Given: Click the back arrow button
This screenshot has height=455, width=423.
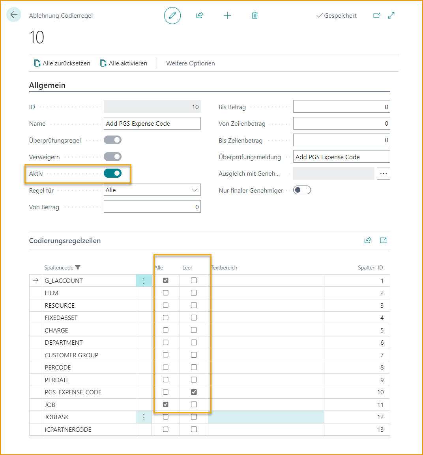Looking at the screenshot, I should point(14,15).
